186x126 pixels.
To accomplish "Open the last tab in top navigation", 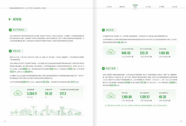I will click(175, 7).
